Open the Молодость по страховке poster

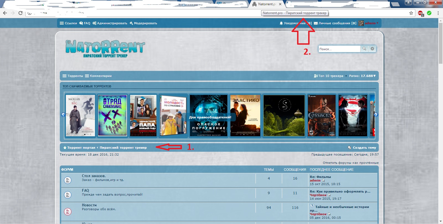pos(173,116)
